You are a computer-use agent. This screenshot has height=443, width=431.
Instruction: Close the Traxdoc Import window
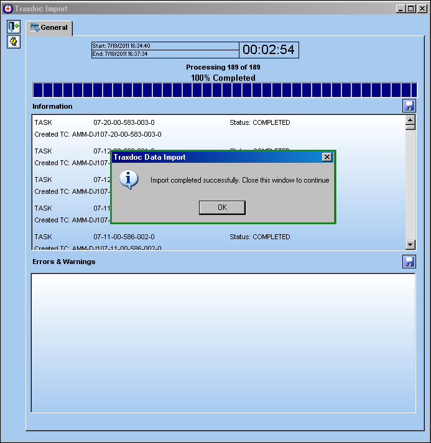pos(422,9)
